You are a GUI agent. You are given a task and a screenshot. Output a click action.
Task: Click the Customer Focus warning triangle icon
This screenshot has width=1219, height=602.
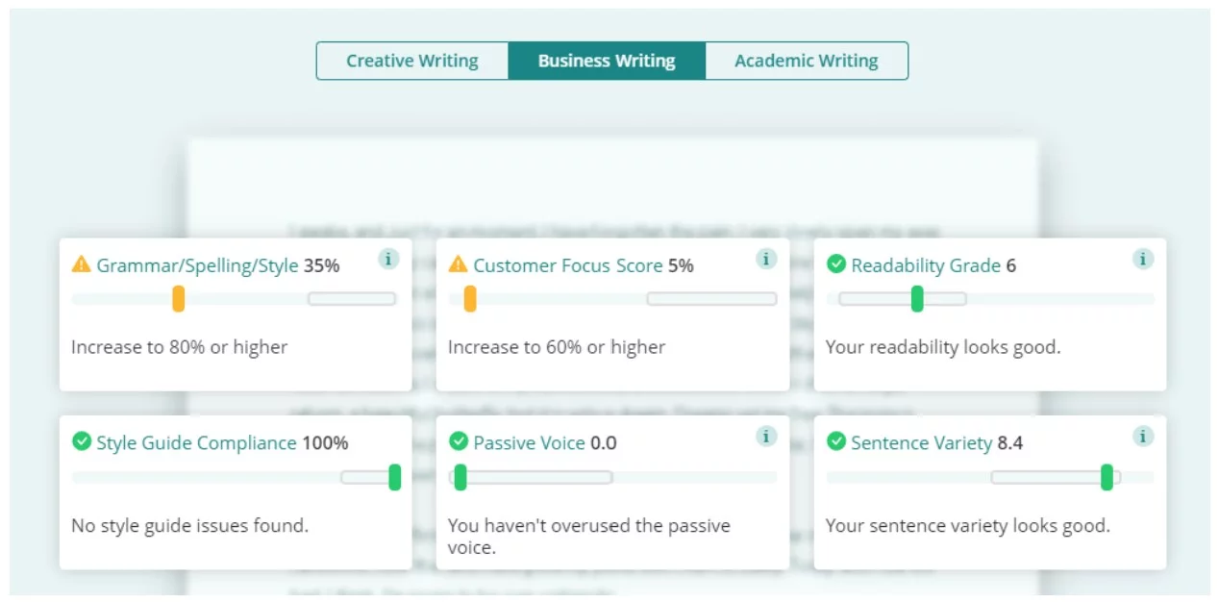tap(457, 265)
